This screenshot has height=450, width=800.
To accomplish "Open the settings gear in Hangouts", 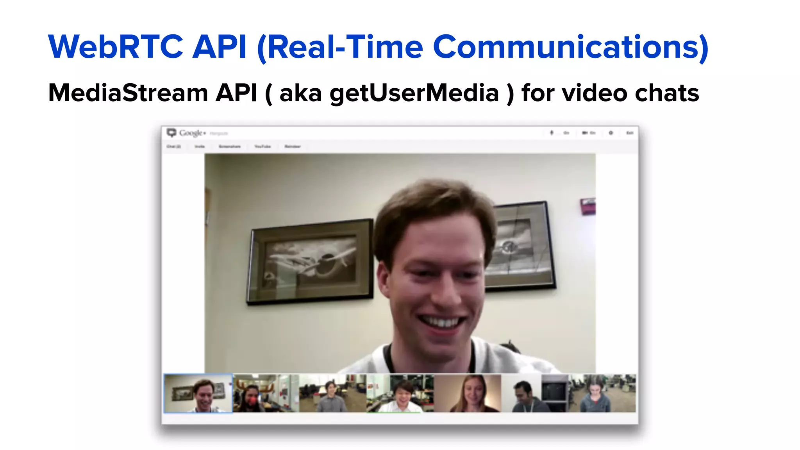I will pyautogui.click(x=611, y=133).
